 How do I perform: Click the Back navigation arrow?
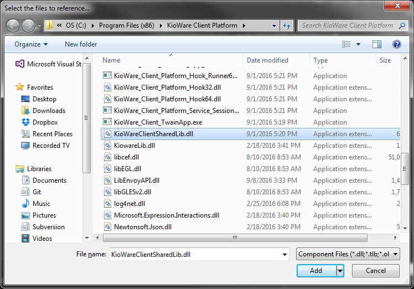[13, 25]
